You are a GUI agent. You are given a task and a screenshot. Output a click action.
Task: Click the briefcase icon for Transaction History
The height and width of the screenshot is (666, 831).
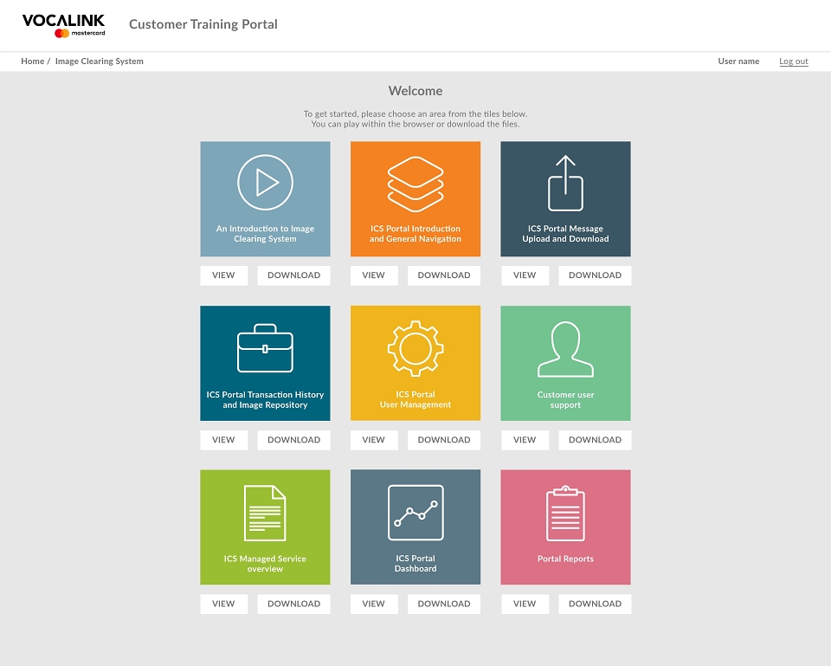265,348
